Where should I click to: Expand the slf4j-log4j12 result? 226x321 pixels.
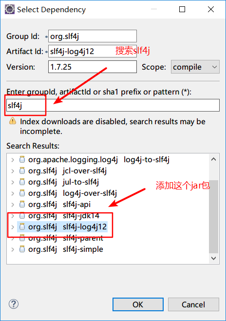[x=13, y=227]
